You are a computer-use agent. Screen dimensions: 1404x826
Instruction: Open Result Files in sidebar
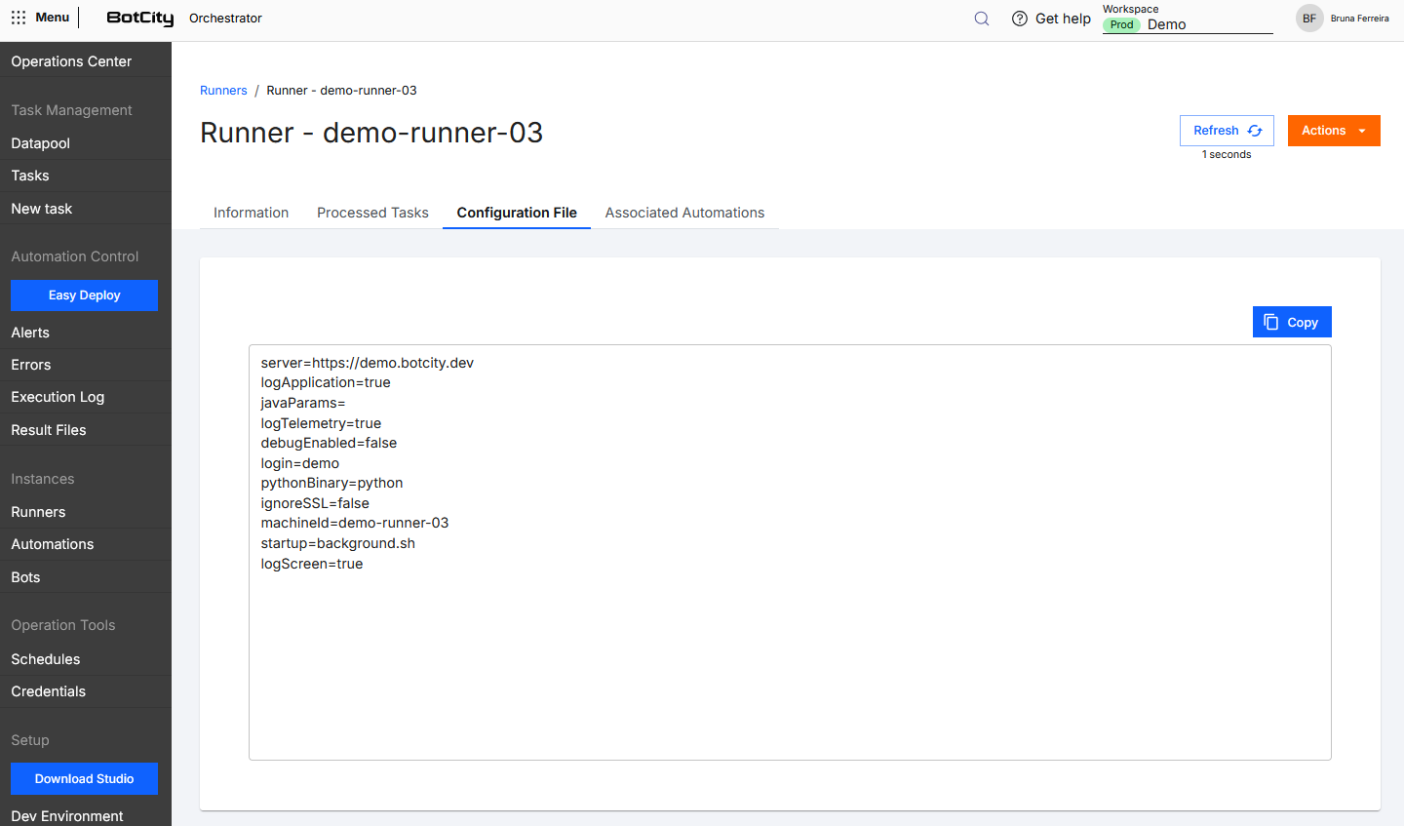point(86,430)
